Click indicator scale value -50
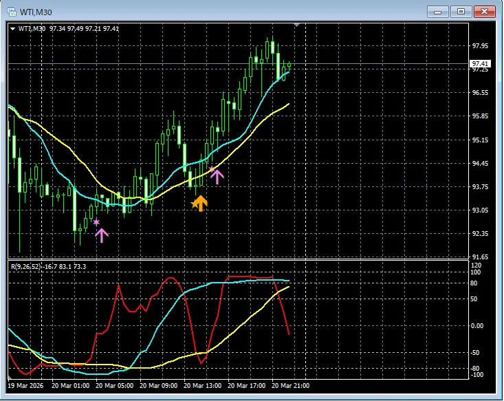 (476, 353)
